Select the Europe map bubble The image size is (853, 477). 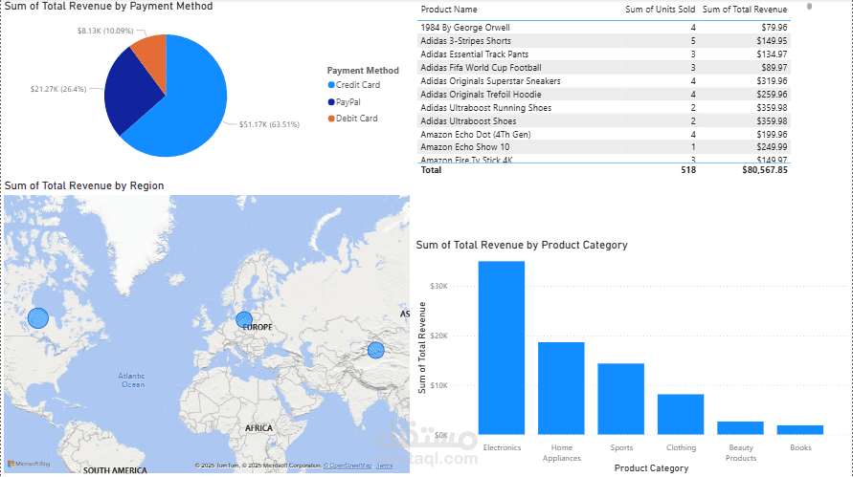tap(244, 319)
